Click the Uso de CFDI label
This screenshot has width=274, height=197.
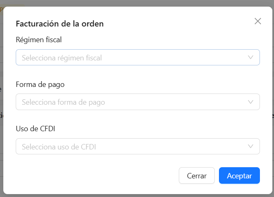(36, 129)
